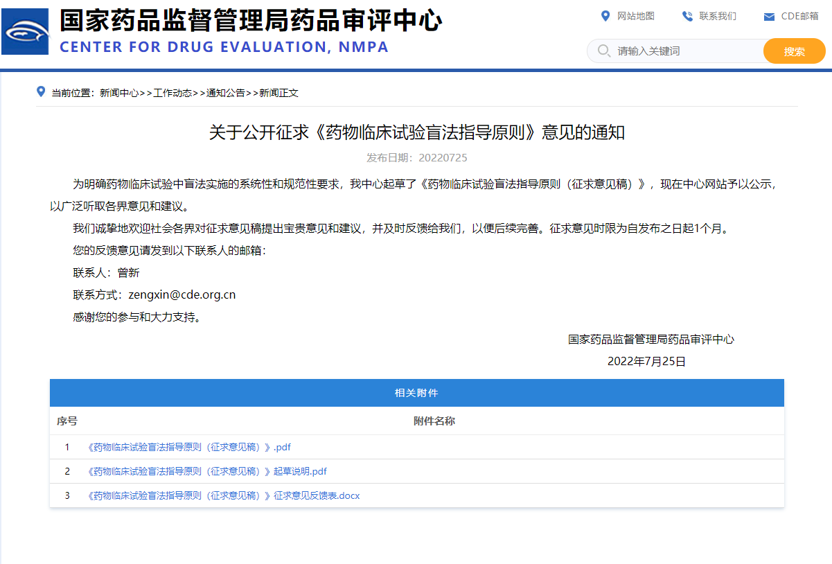Open the 联系我们 link
This screenshot has height=564, width=832.
pos(718,16)
